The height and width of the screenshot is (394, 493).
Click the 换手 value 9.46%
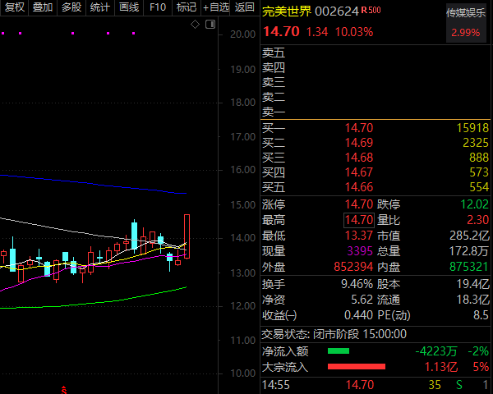coord(357,284)
